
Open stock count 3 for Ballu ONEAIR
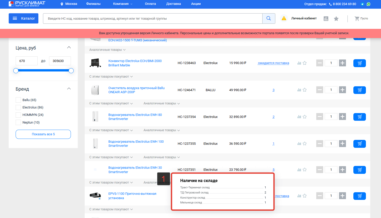(x=274, y=90)
